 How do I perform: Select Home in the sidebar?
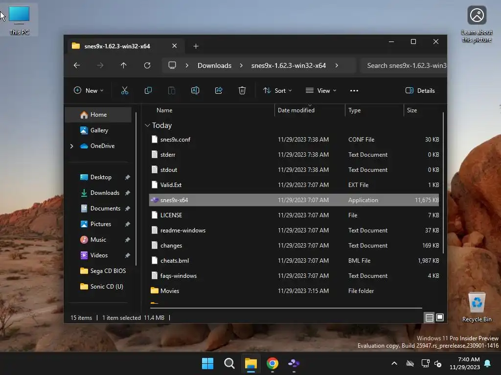pyautogui.click(x=98, y=115)
